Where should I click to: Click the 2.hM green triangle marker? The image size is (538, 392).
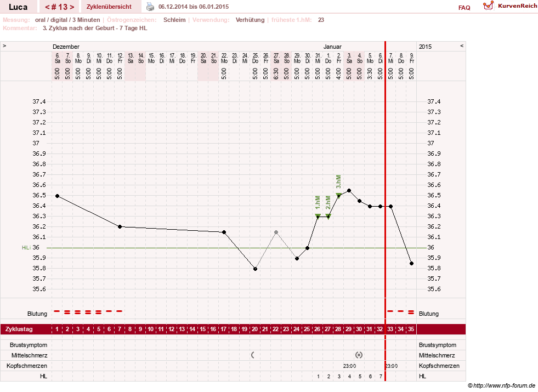pos(329,216)
